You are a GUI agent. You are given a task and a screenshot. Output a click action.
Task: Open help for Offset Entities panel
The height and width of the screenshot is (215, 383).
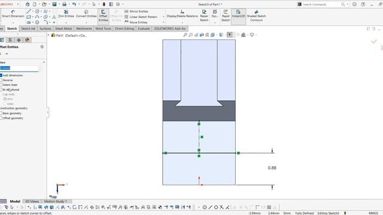click(x=42, y=47)
